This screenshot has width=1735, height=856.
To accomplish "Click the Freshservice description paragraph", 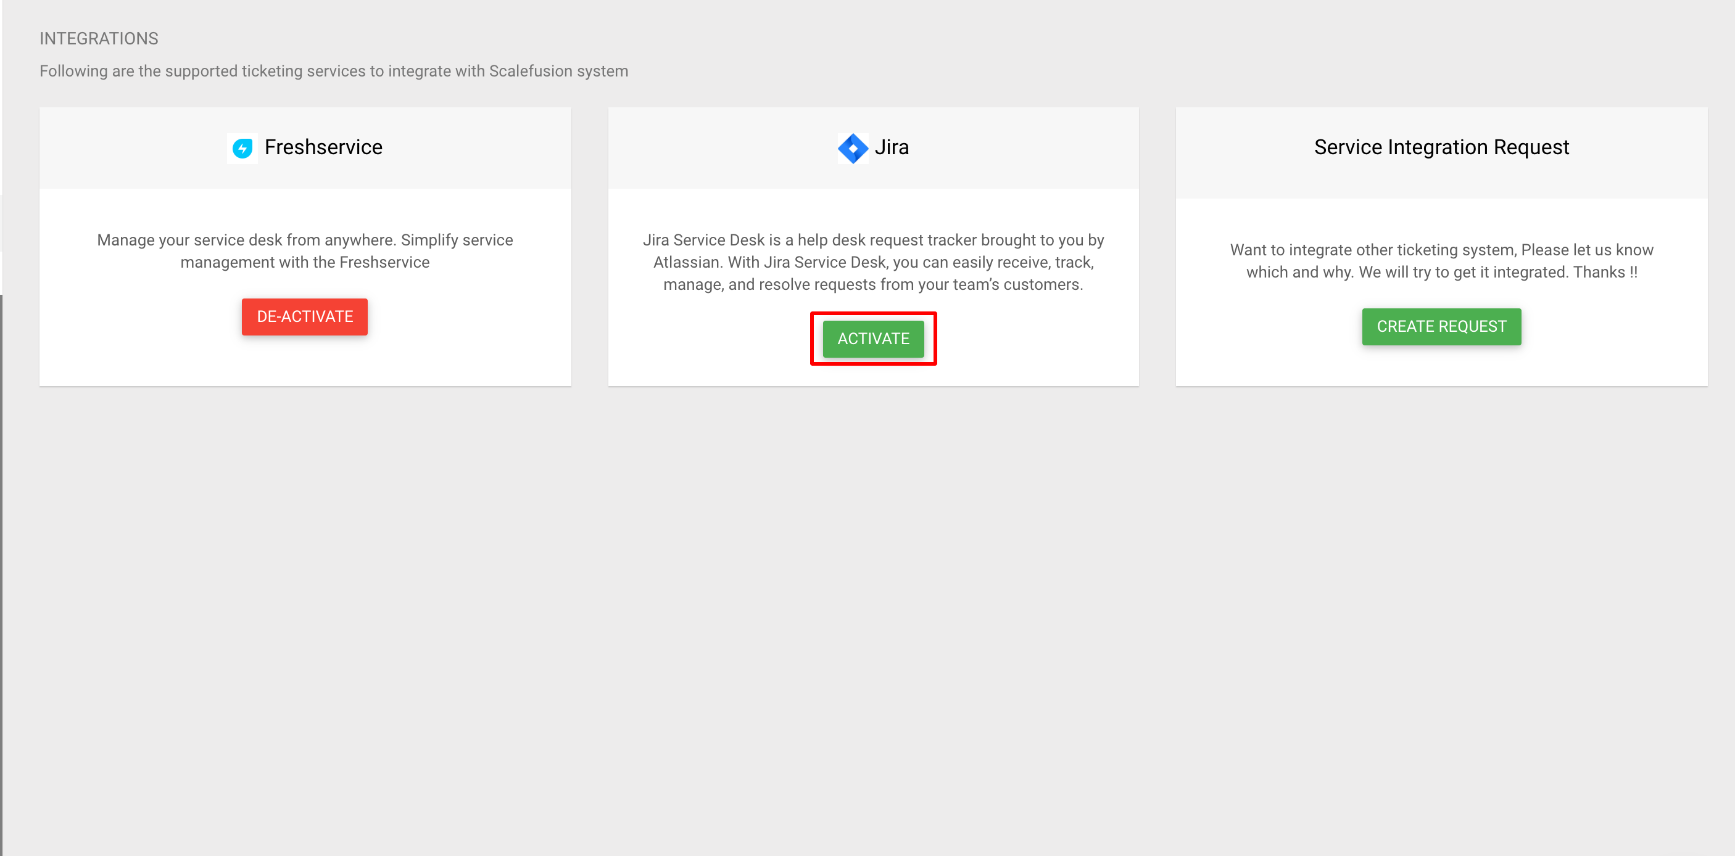I will point(304,251).
